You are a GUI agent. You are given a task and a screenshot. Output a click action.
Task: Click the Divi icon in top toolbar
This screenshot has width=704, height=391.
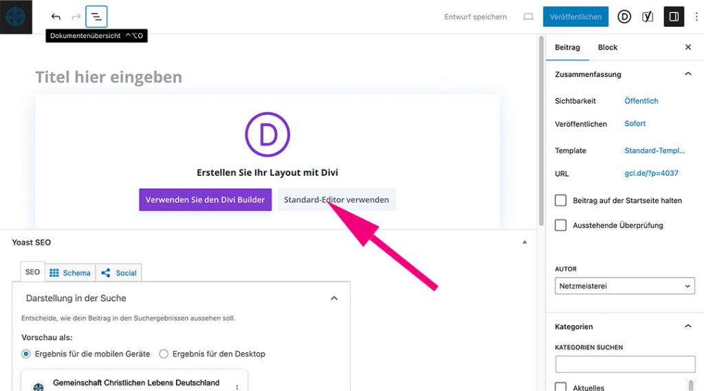click(x=624, y=16)
